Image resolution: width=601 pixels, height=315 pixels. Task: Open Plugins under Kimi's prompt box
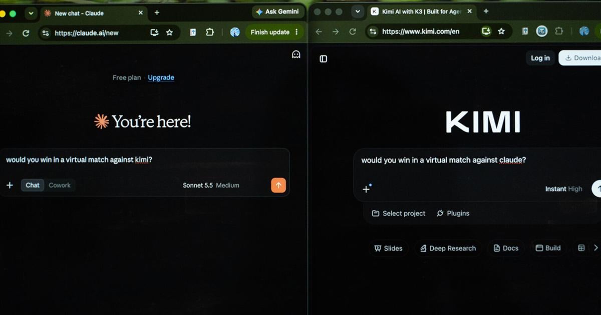coord(453,213)
